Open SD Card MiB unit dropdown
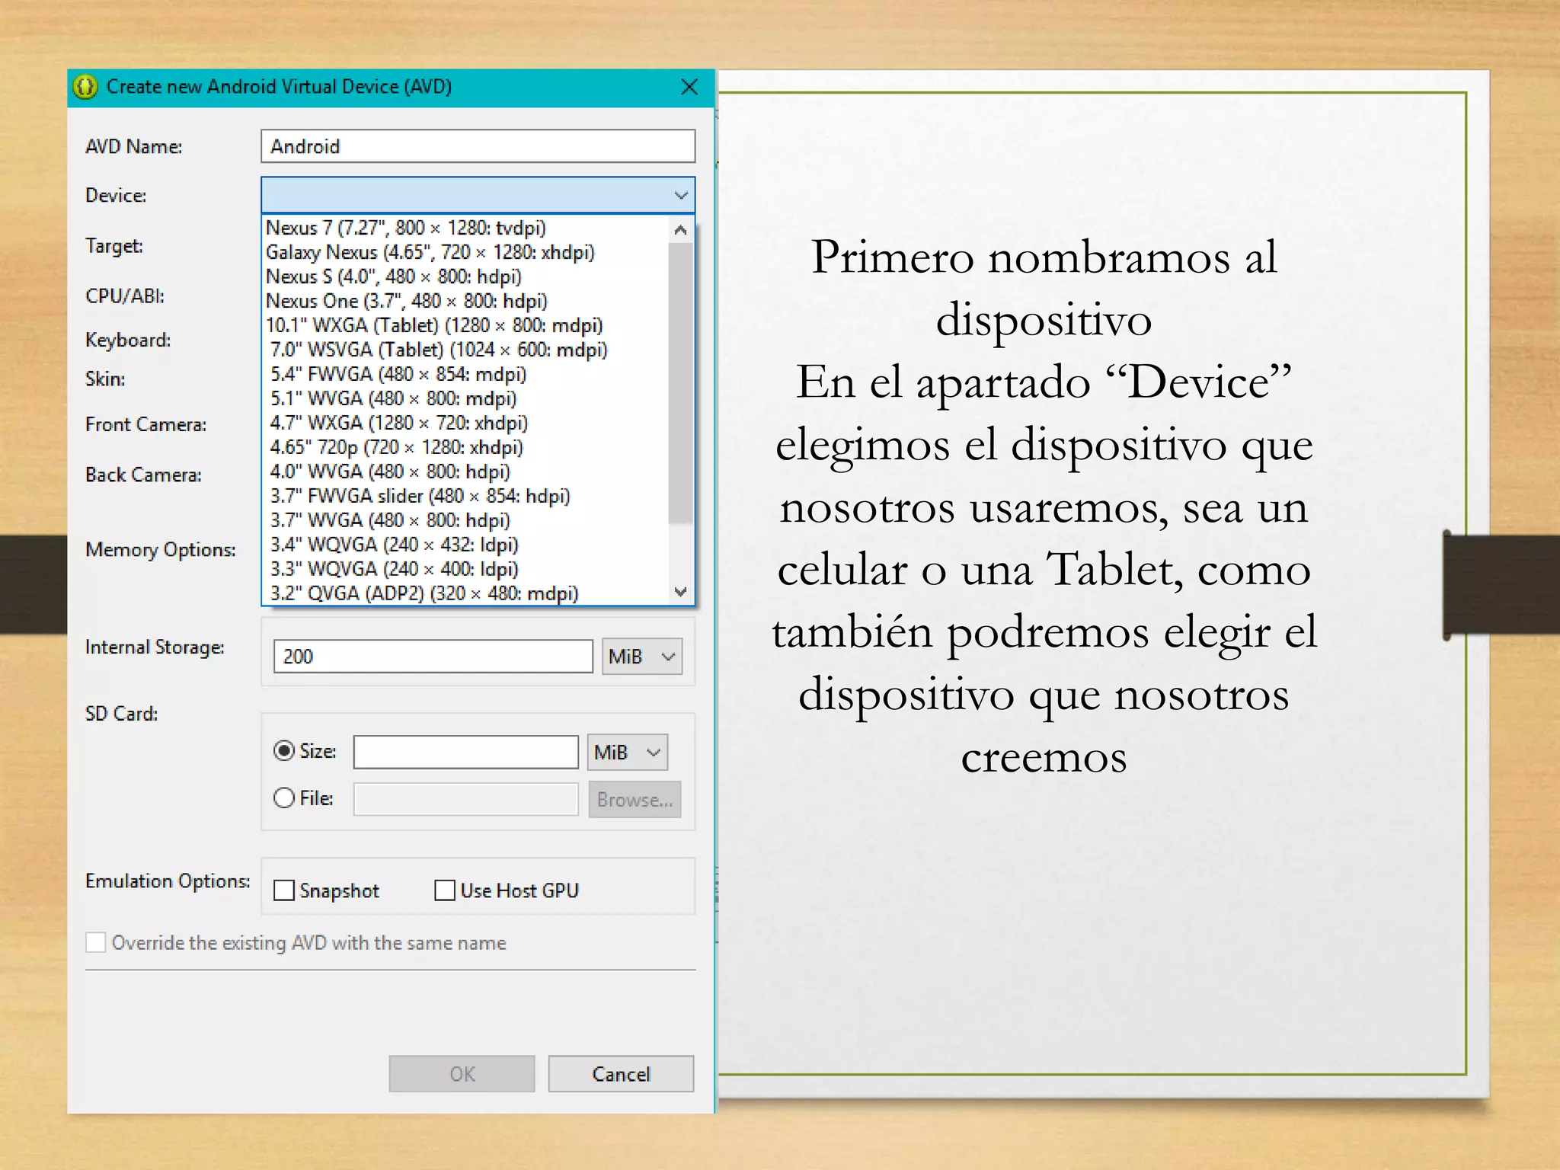 tap(628, 752)
